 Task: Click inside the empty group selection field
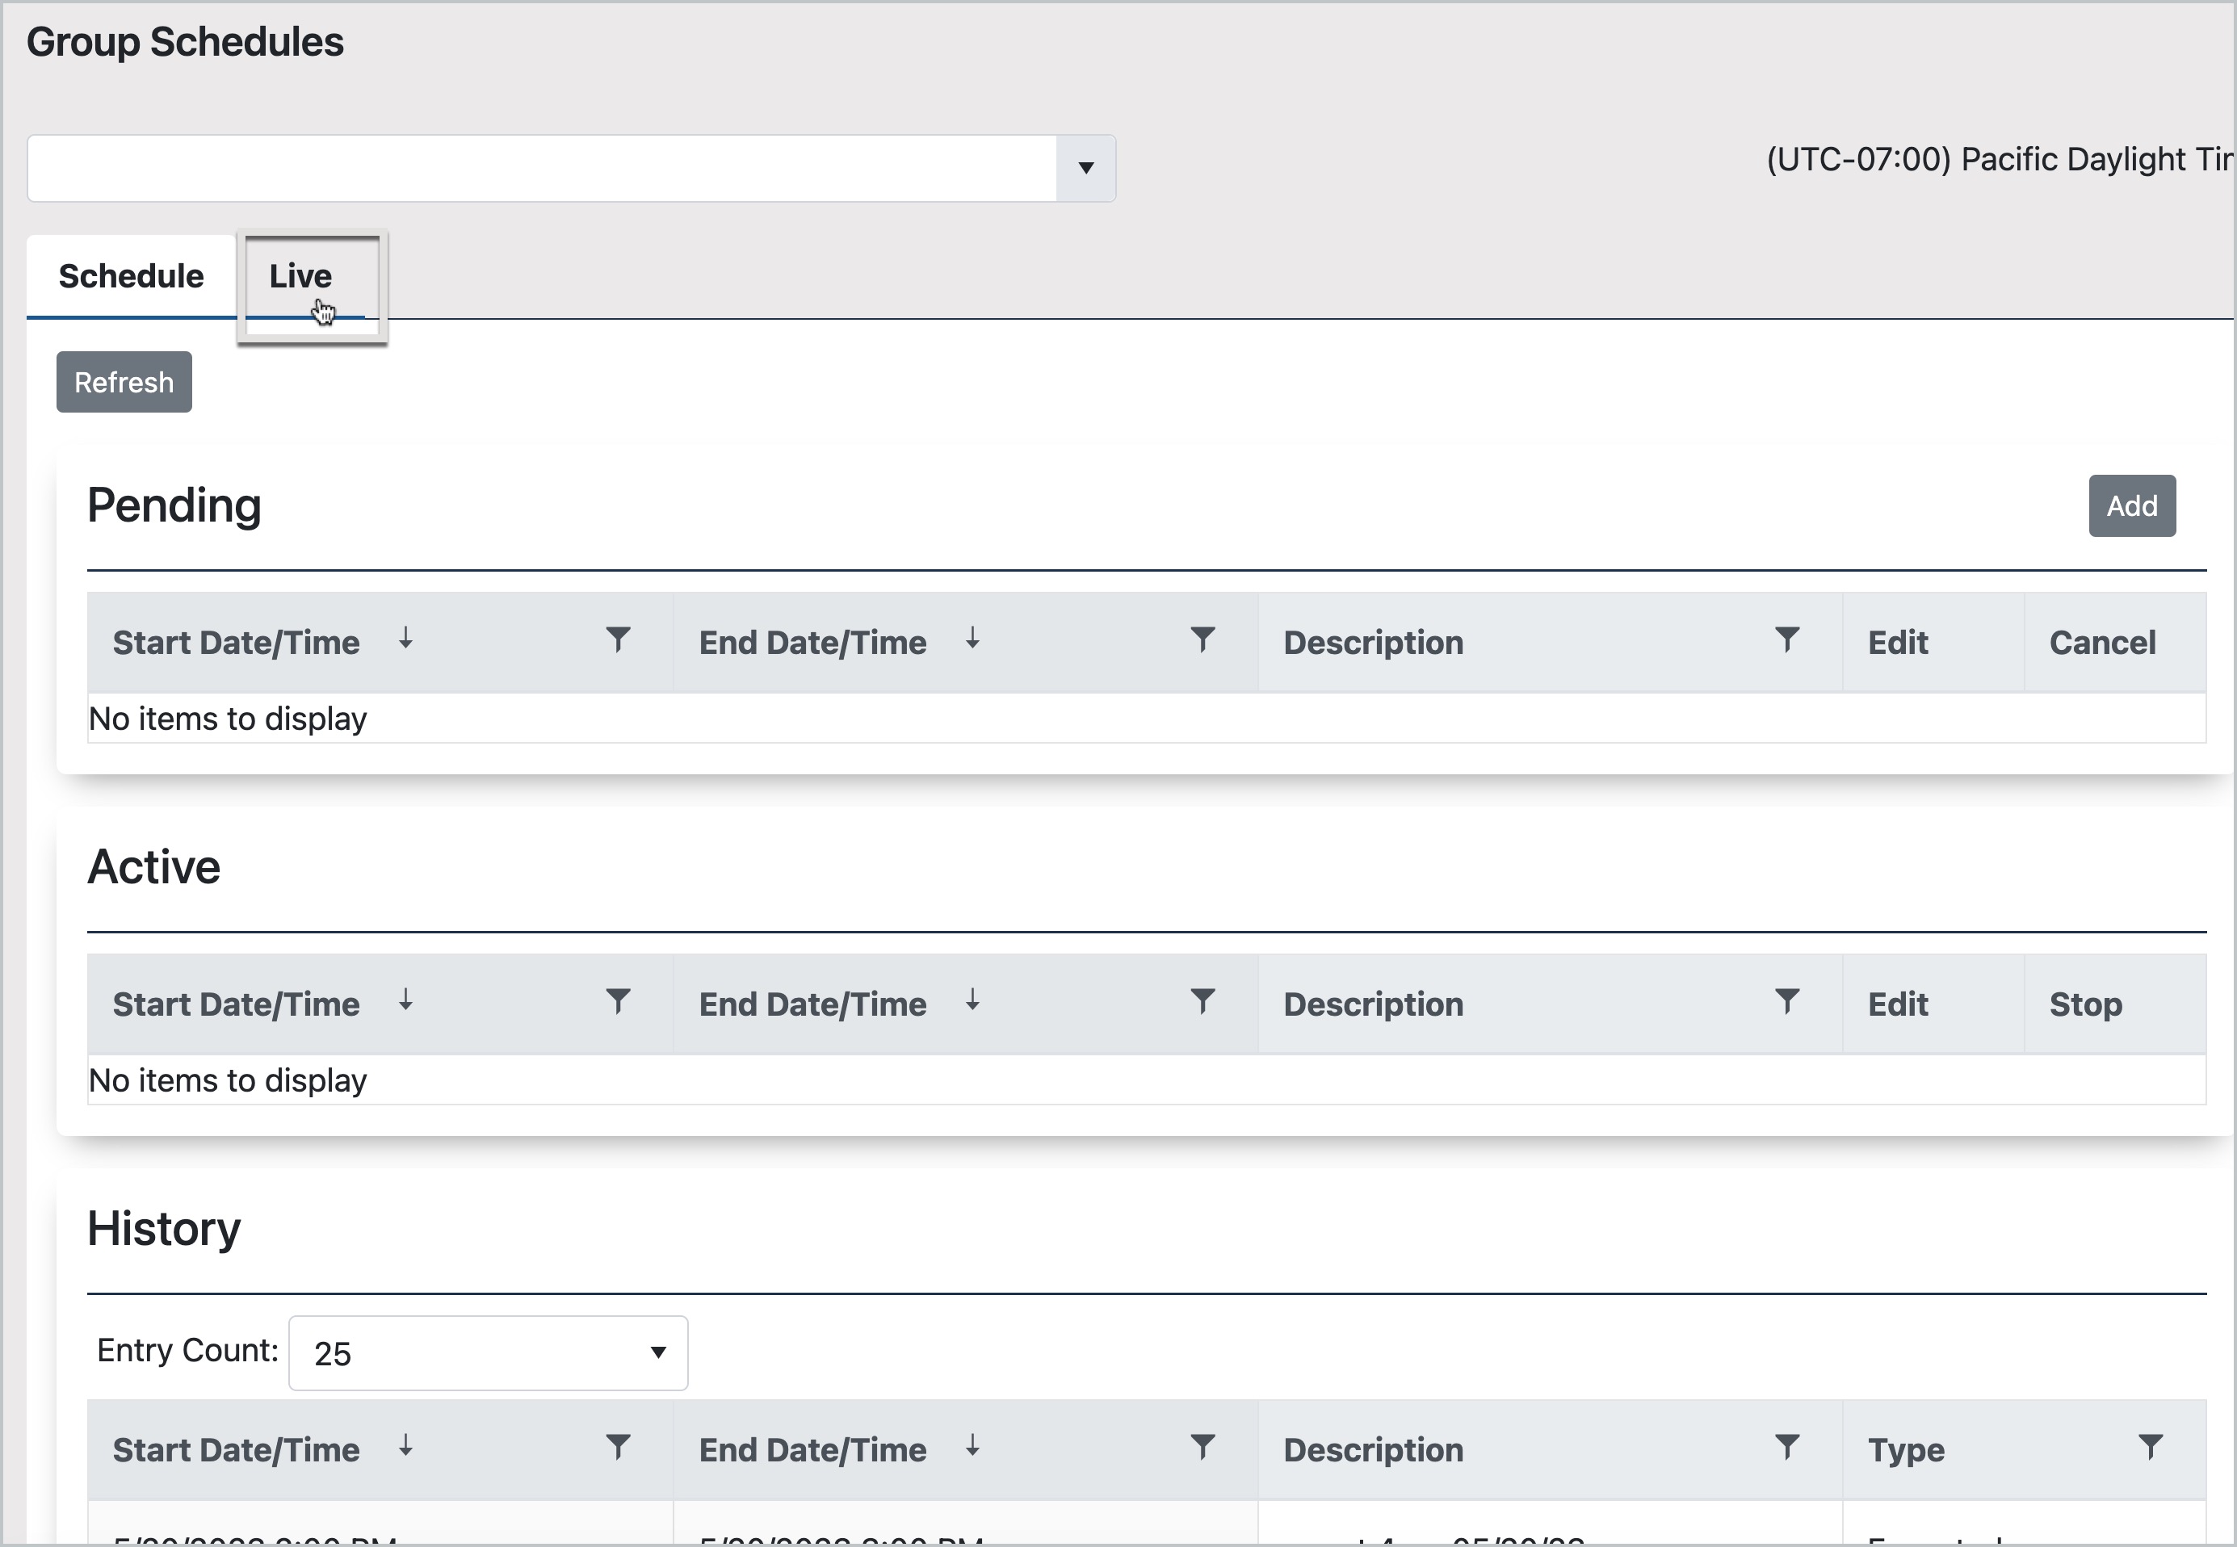[x=533, y=168]
